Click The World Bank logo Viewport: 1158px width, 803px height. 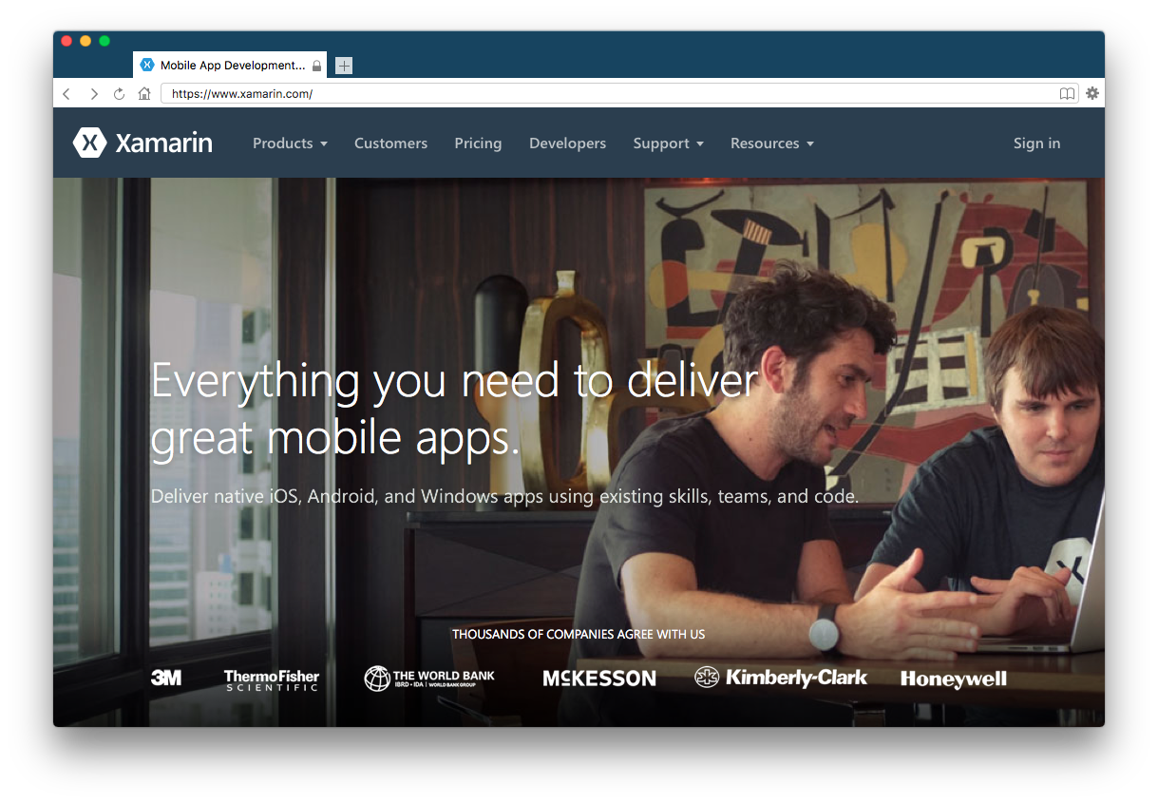[429, 679]
